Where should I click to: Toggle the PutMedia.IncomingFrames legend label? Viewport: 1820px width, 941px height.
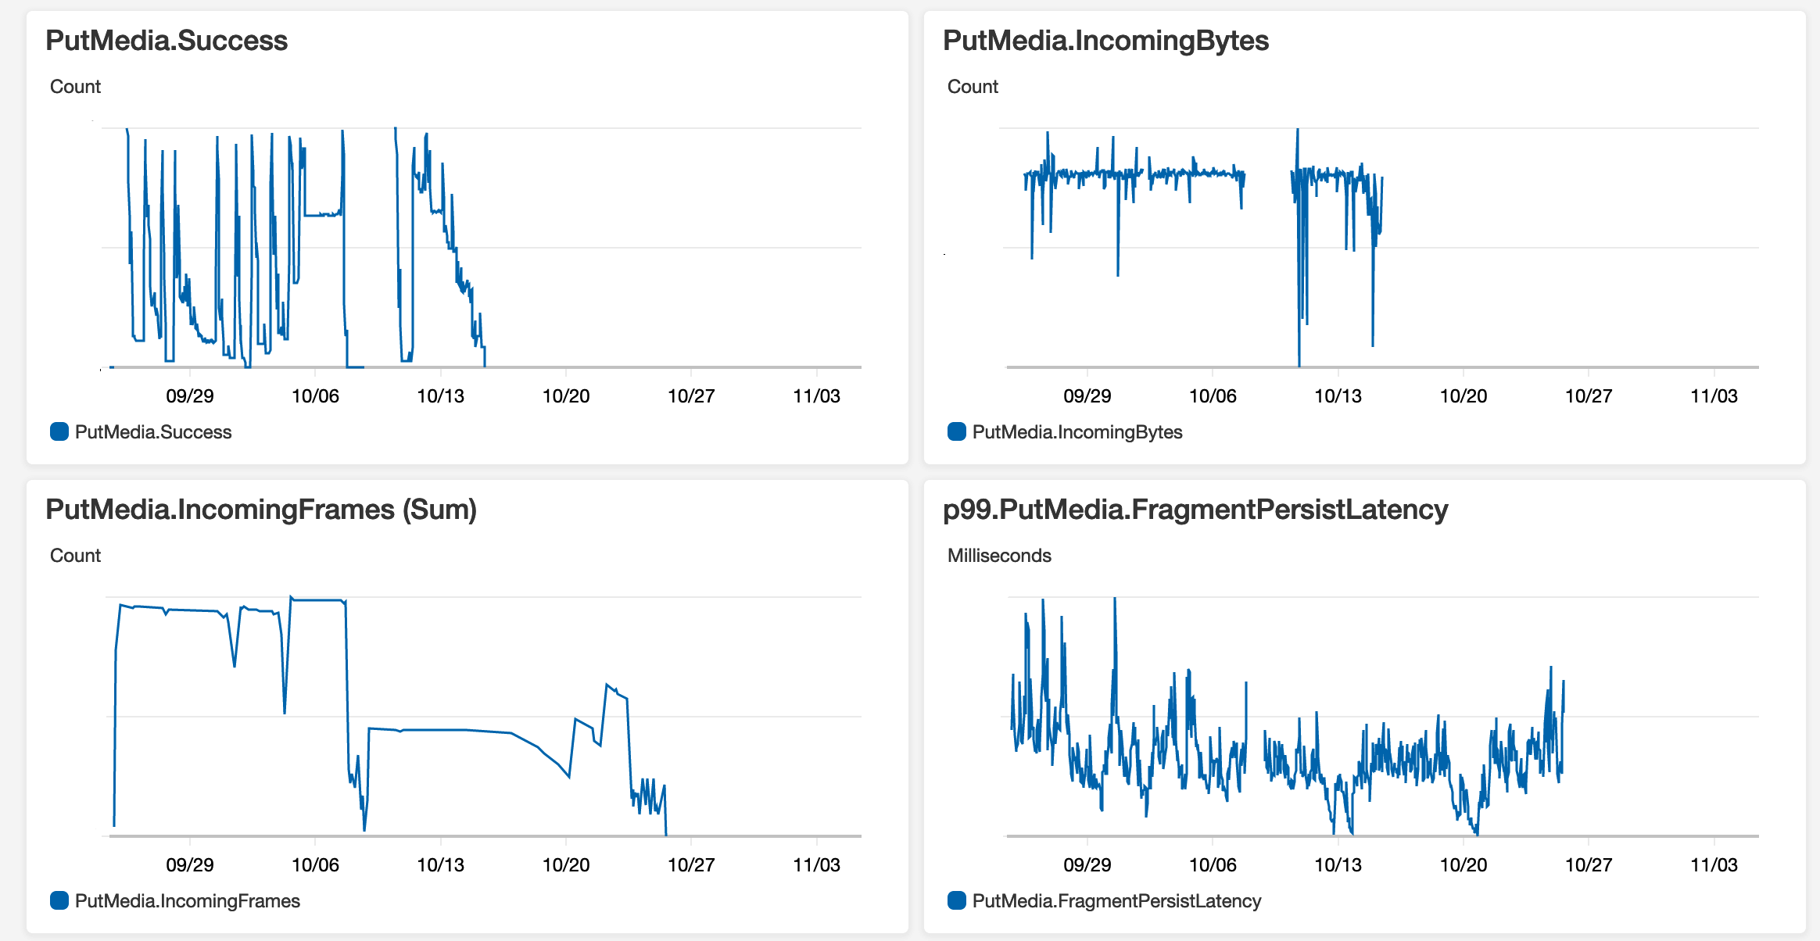188,901
